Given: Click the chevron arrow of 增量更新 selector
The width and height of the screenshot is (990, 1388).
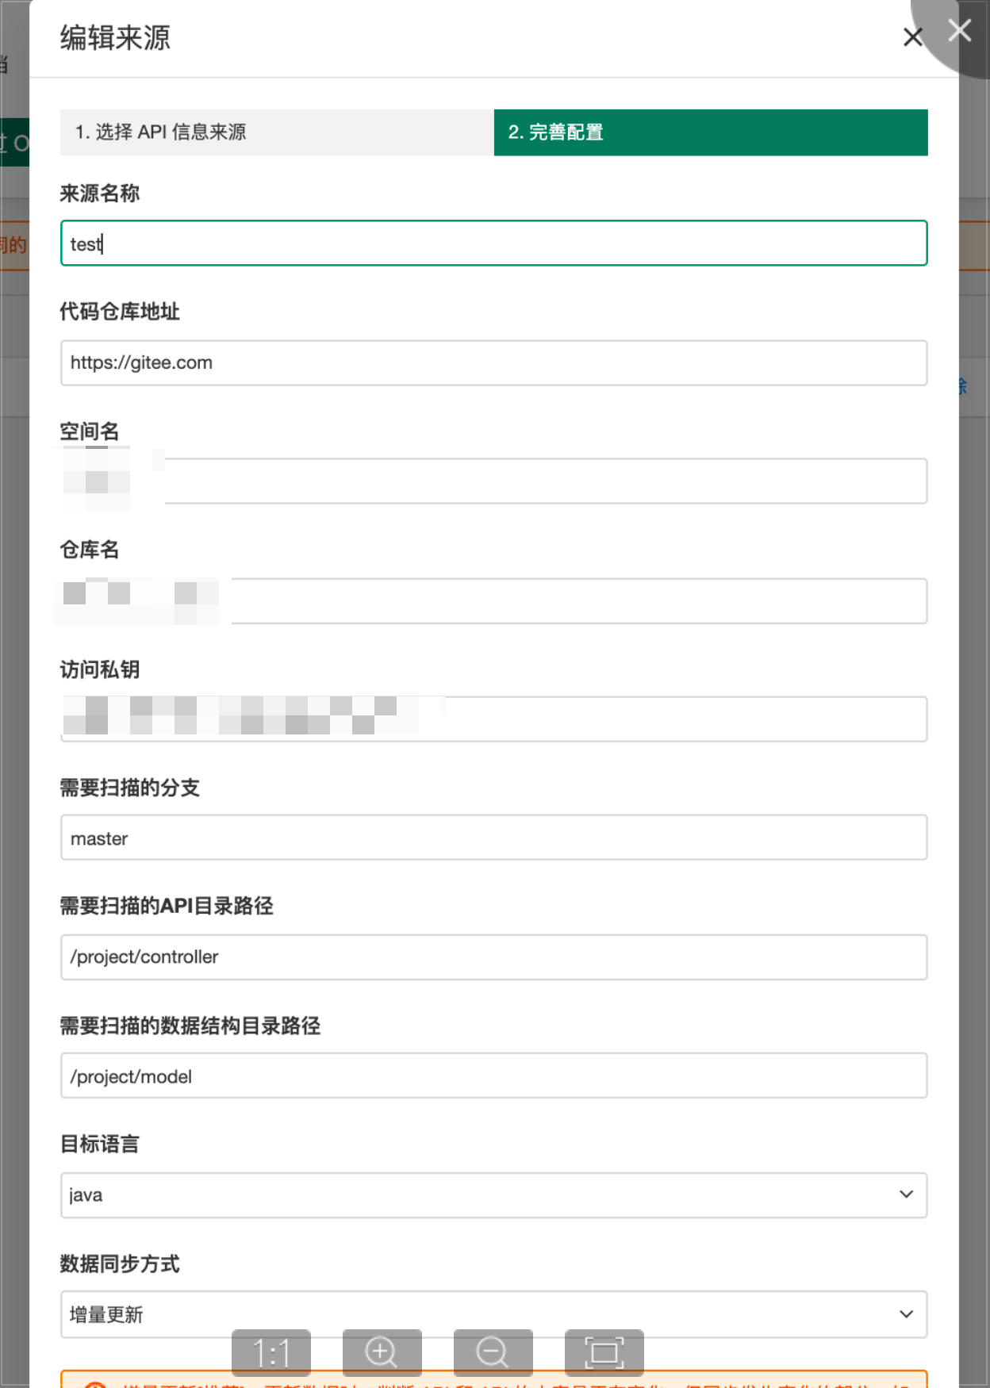Looking at the screenshot, I should coord(906,1314).
